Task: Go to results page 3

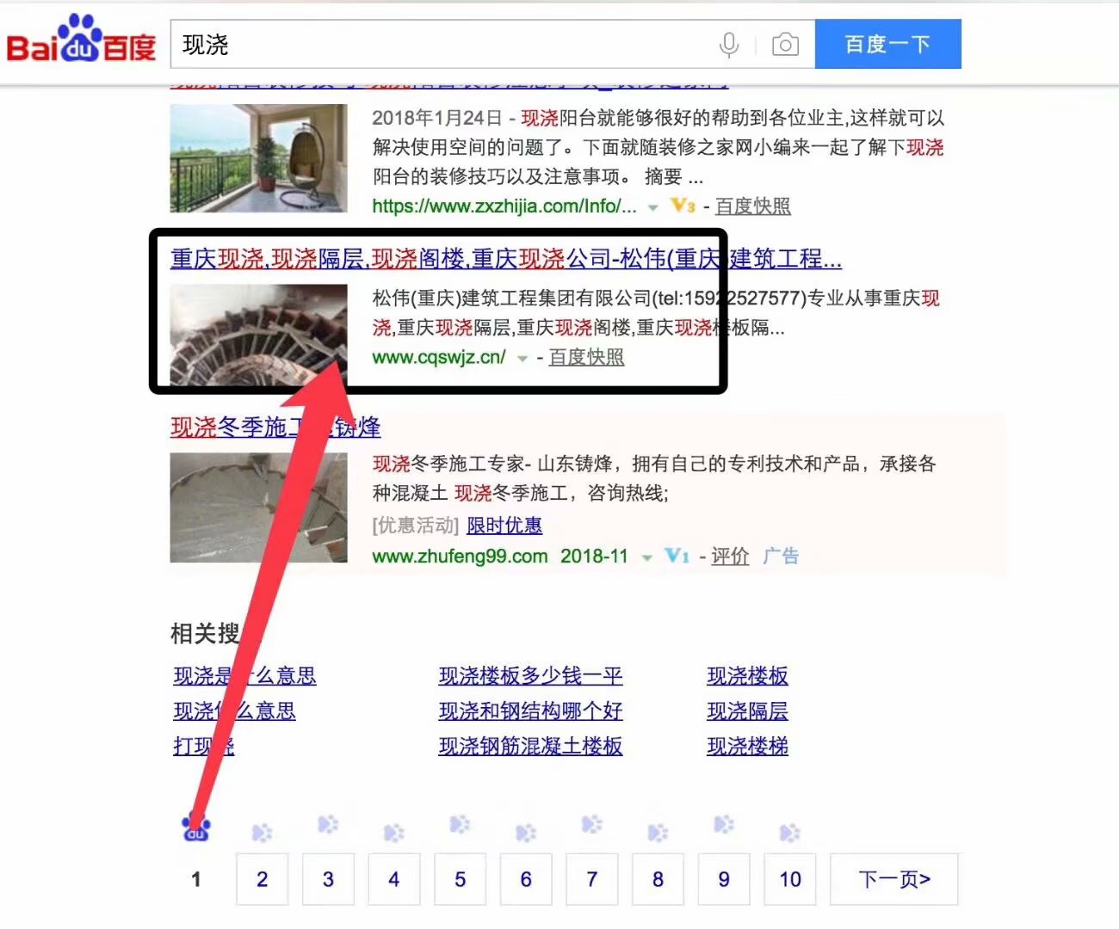Action: point(328,879)
